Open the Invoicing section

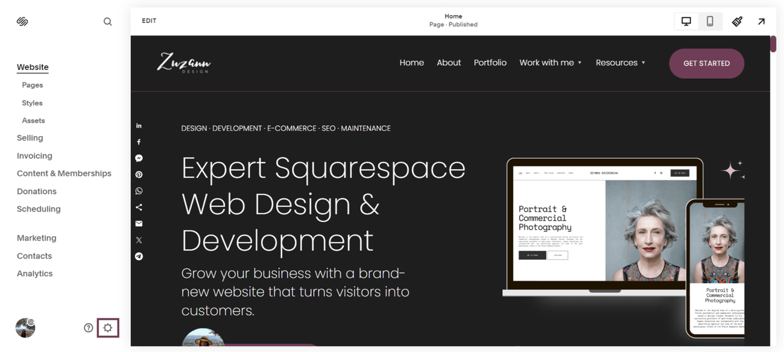tap(34, 156)
